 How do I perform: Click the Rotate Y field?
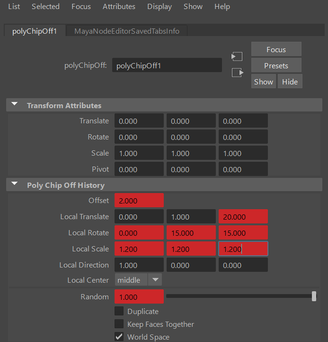coord(191,137)
